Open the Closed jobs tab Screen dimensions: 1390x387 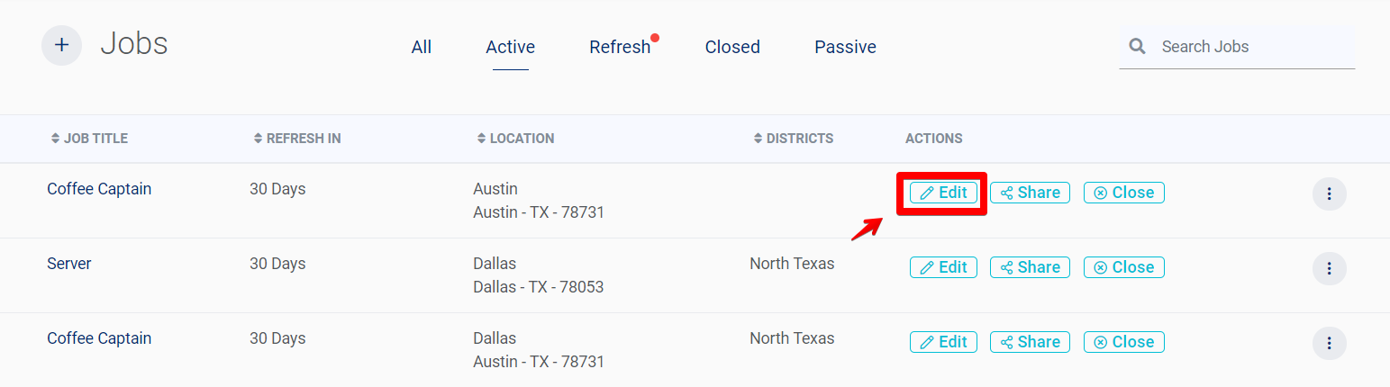coord(732,47)
